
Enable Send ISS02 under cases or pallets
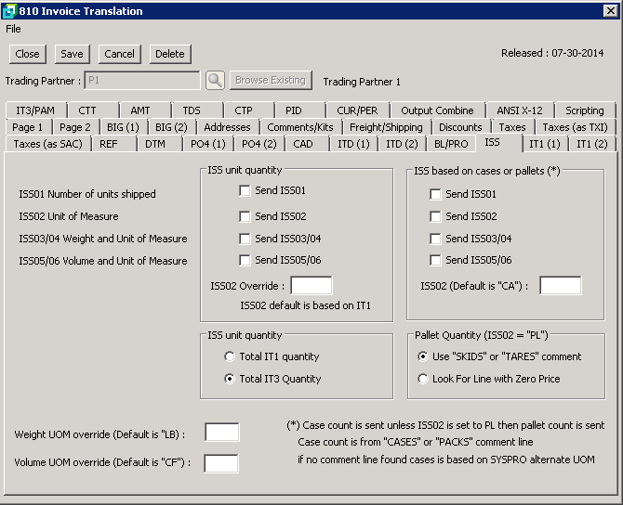click(x=435, y=216)
